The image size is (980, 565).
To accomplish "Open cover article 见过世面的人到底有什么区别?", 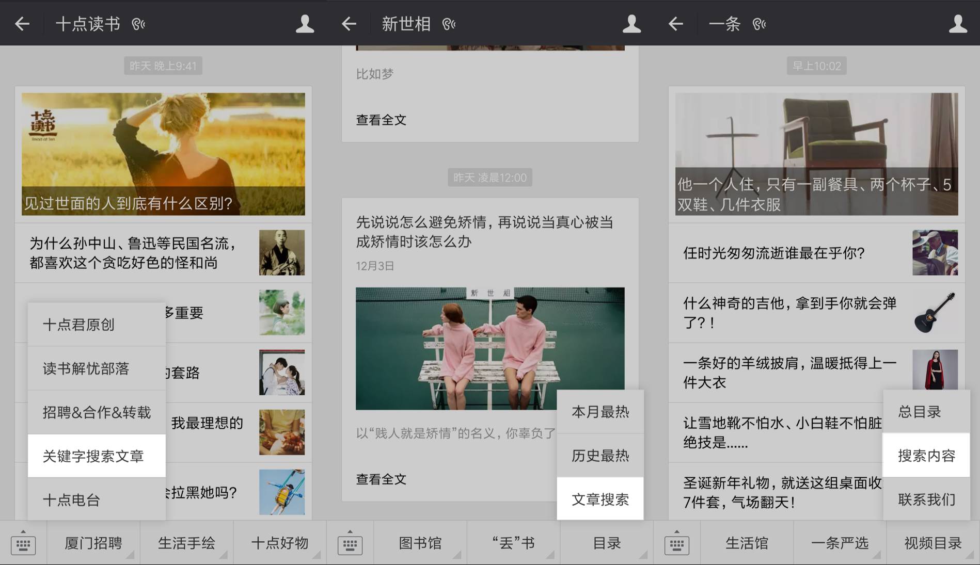I will tap(163, 154).
